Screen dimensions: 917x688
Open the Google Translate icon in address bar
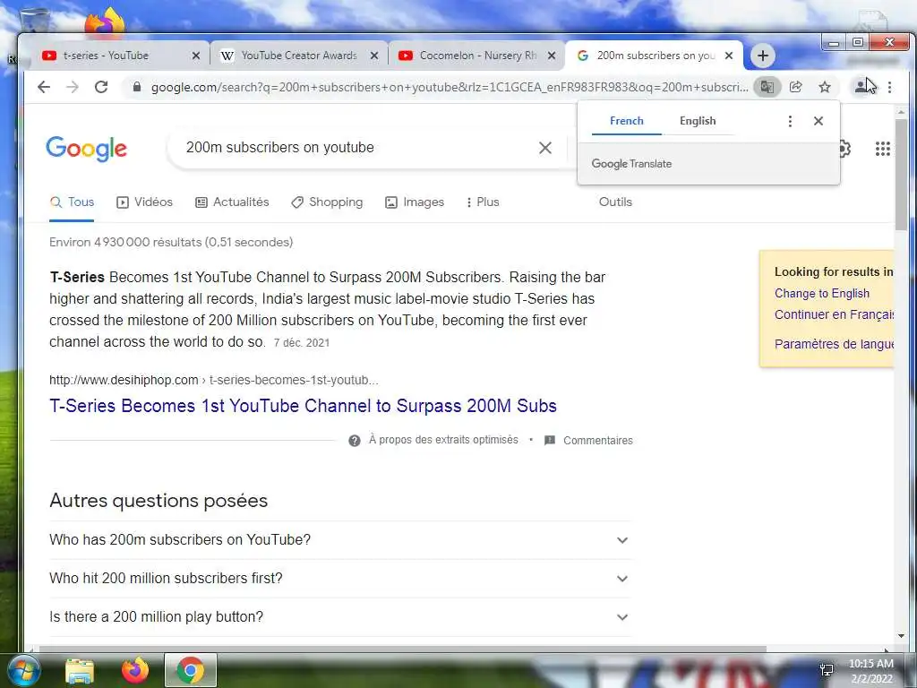[x=767, y=87]
